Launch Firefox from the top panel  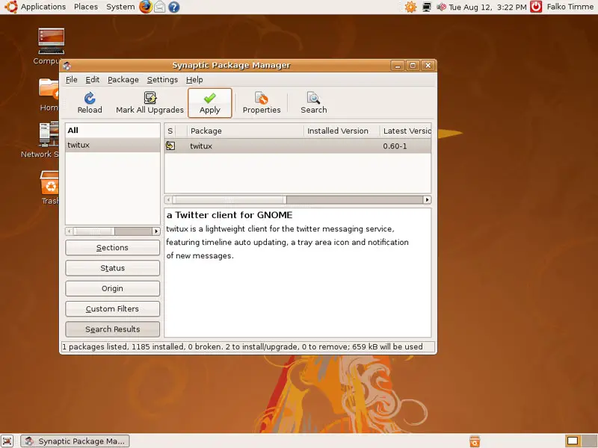tap(145, 7)
